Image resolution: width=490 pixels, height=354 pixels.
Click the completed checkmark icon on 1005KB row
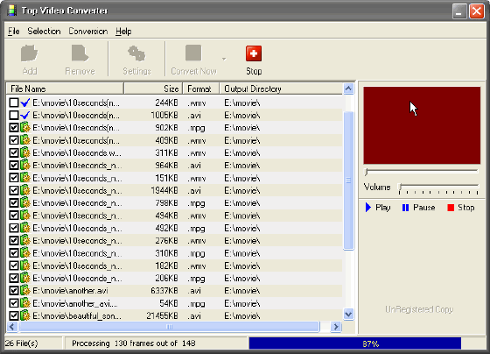(25, 115)
